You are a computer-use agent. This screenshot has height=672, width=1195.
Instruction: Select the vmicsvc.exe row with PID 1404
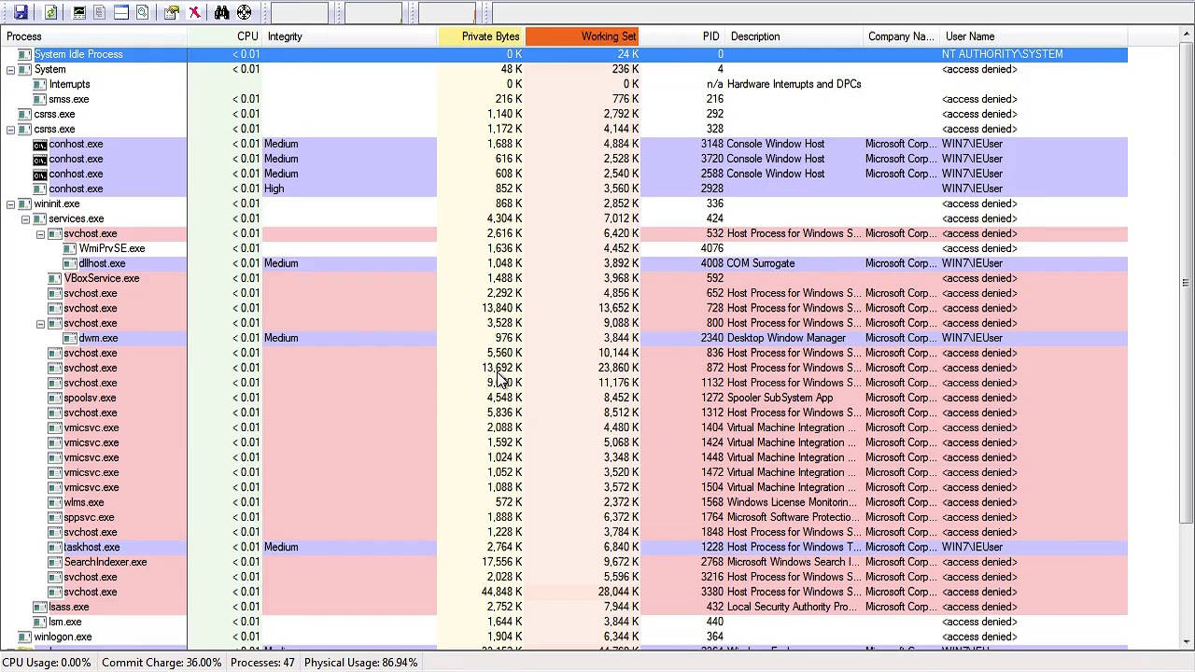[x=564, y=427]
